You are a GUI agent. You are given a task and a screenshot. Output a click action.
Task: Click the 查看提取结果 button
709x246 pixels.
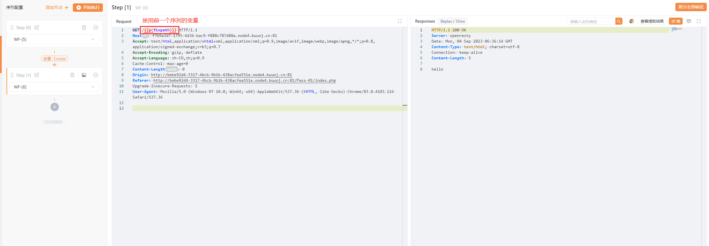point(652,21)
